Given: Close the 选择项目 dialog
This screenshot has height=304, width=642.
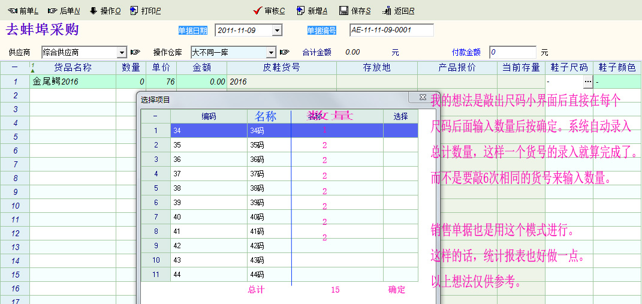Looking at the screenshot, I should pyautogui.click(x=422, y=97).
